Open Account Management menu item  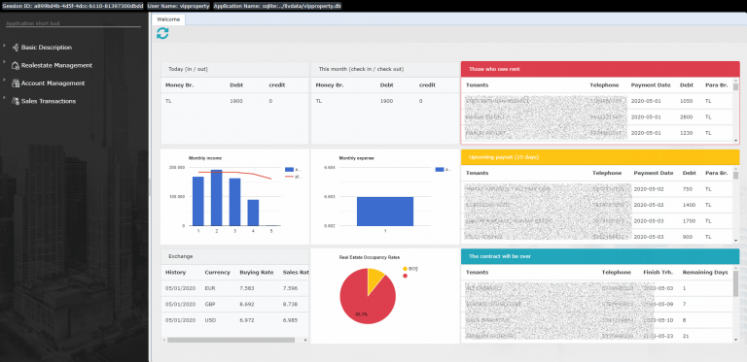coord(53,83)
